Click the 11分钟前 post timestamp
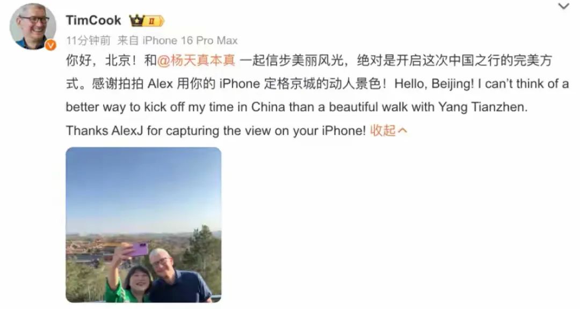The width and height of the screenshot is (580, 309). pyautogui.click(x=88, y=40)
